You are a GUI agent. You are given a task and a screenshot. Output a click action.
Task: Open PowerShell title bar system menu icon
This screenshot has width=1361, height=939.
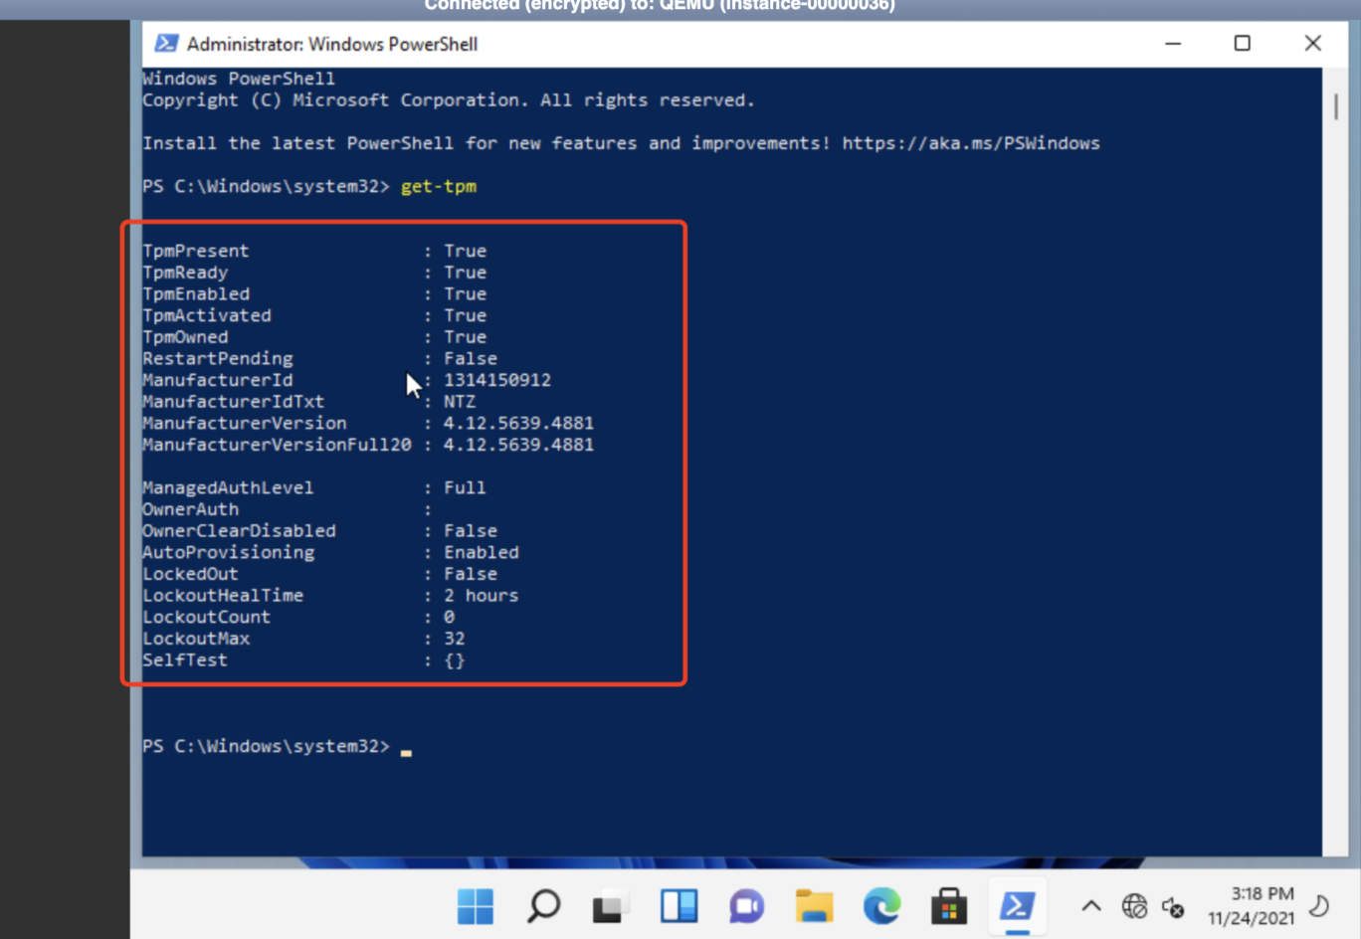tap(166, 44)
